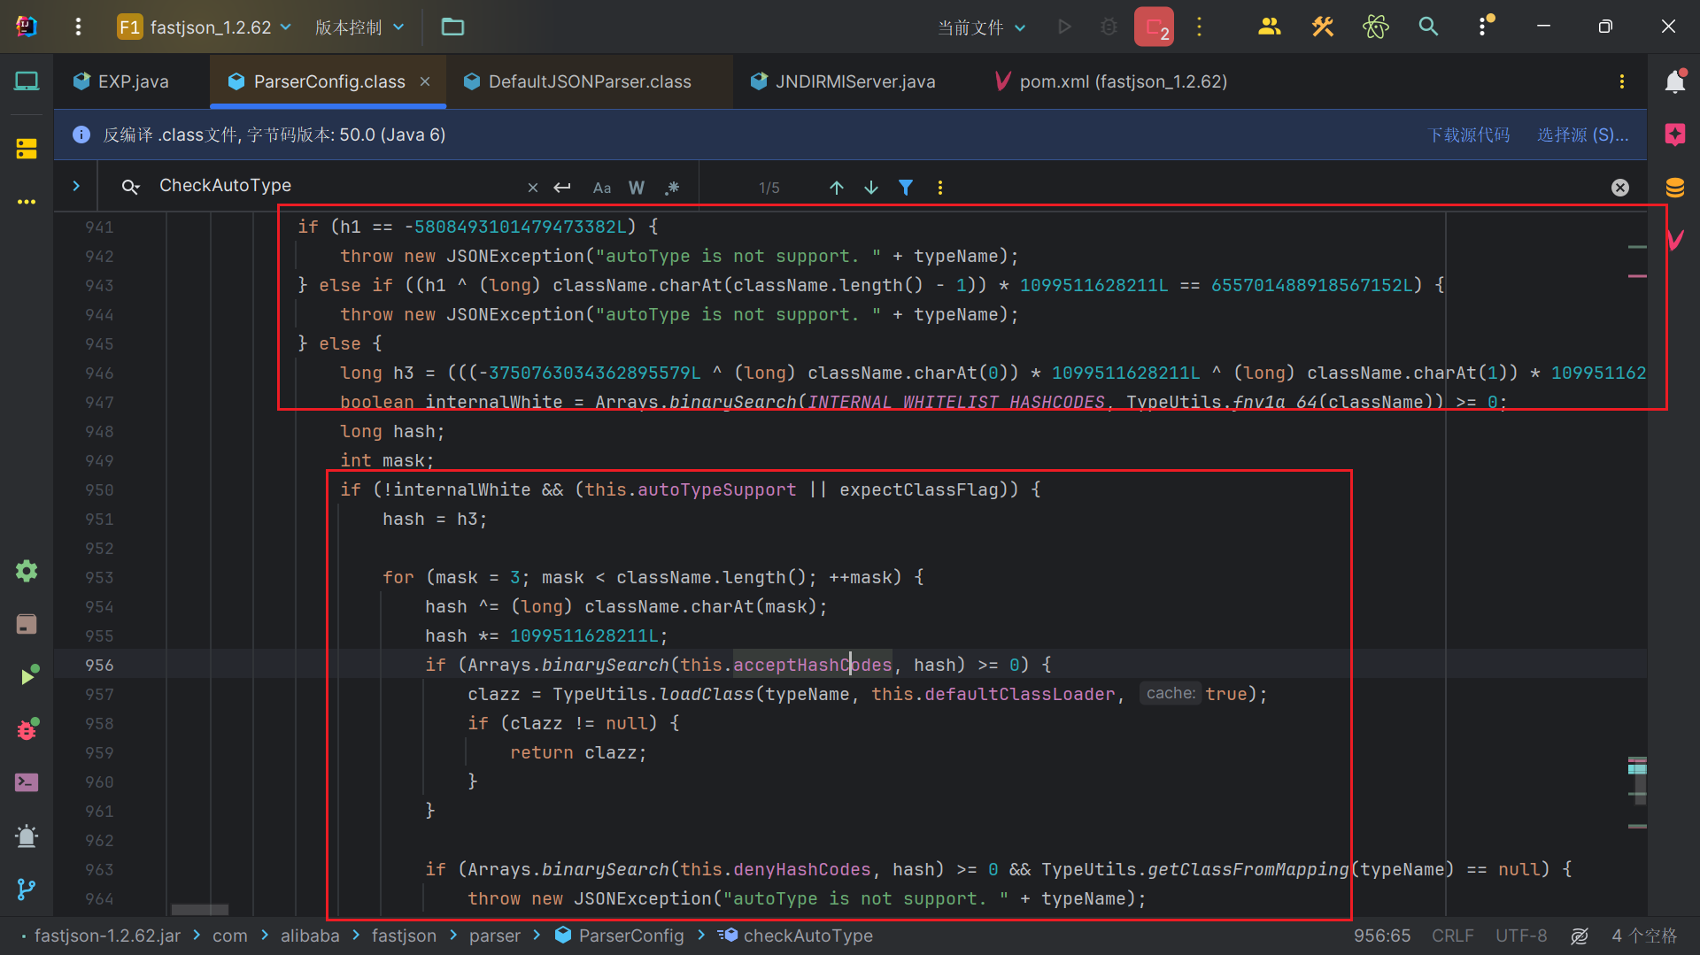Go to next search occurrence
Viewport: 1700px width, 955px height.
[x=871, y=188]
